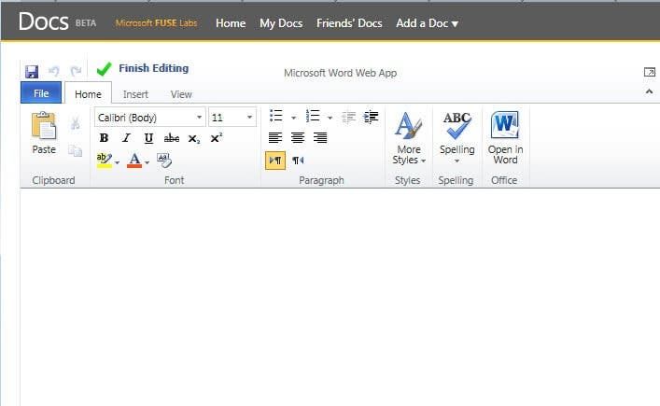Toggle Underline formatting
660x406 pixels.
point(148,138)
